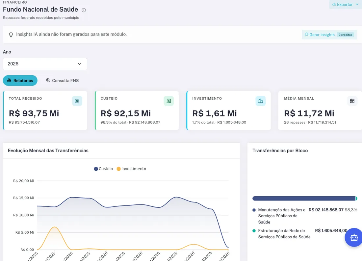
Task: Click the R$ 92,15 Mi Custeio value
Action: pos(126,113)
